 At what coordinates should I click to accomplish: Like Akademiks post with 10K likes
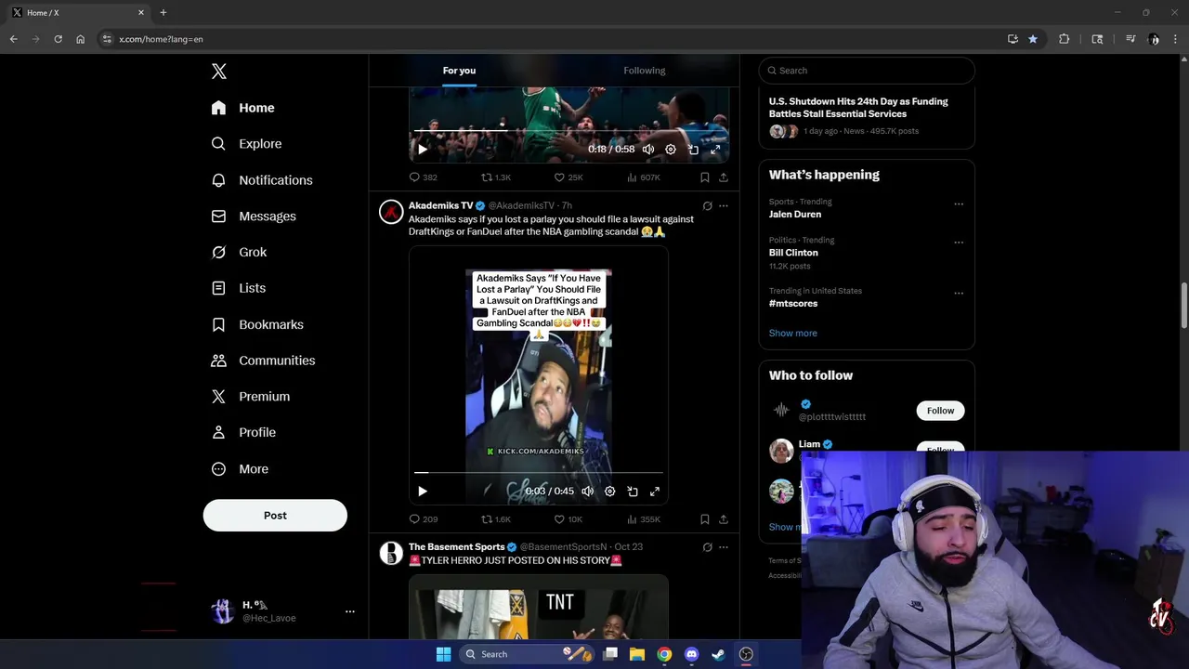[568, 519]
